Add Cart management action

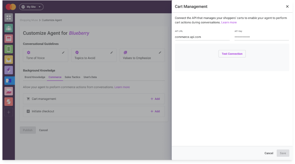pyautogui.click(x=155, y=99)
